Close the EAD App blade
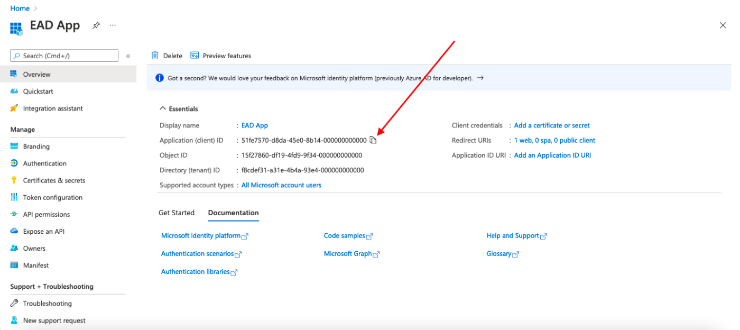This screenshot has height=330, width=740. click(723, 25)
